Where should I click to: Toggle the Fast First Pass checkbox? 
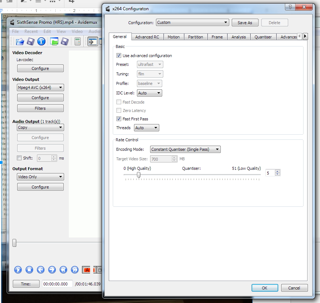click(x=119, y=119)
